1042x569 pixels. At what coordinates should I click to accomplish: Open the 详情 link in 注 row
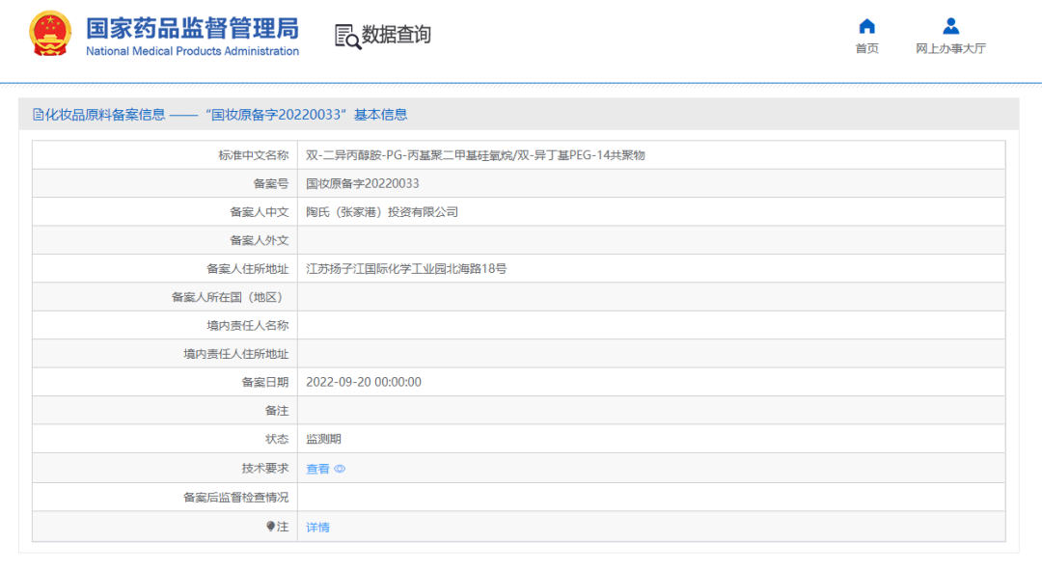[x=317, y=528]
